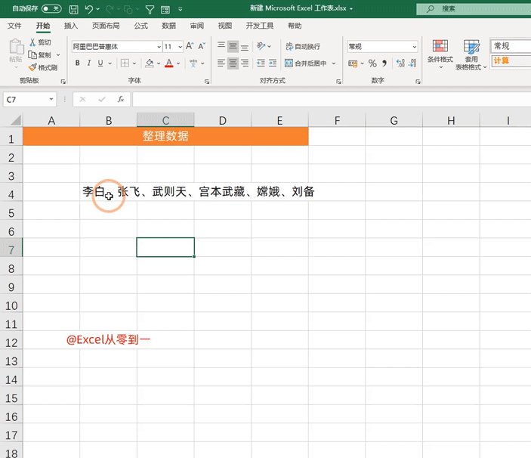Open the number format (常规) dropdown

point(414,47)
